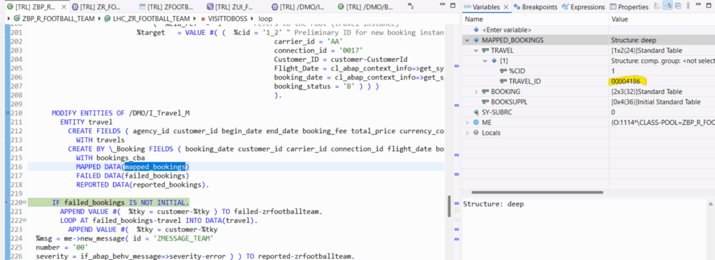Expand the ME object reference
Viewport: 715px width, 260px height.
click(467, 123)
